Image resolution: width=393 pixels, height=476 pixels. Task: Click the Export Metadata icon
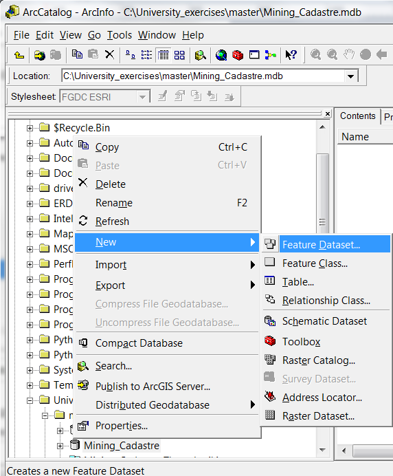(229, 97)
